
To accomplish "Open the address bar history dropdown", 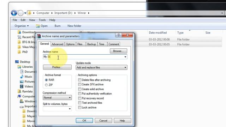I will 222,13.
